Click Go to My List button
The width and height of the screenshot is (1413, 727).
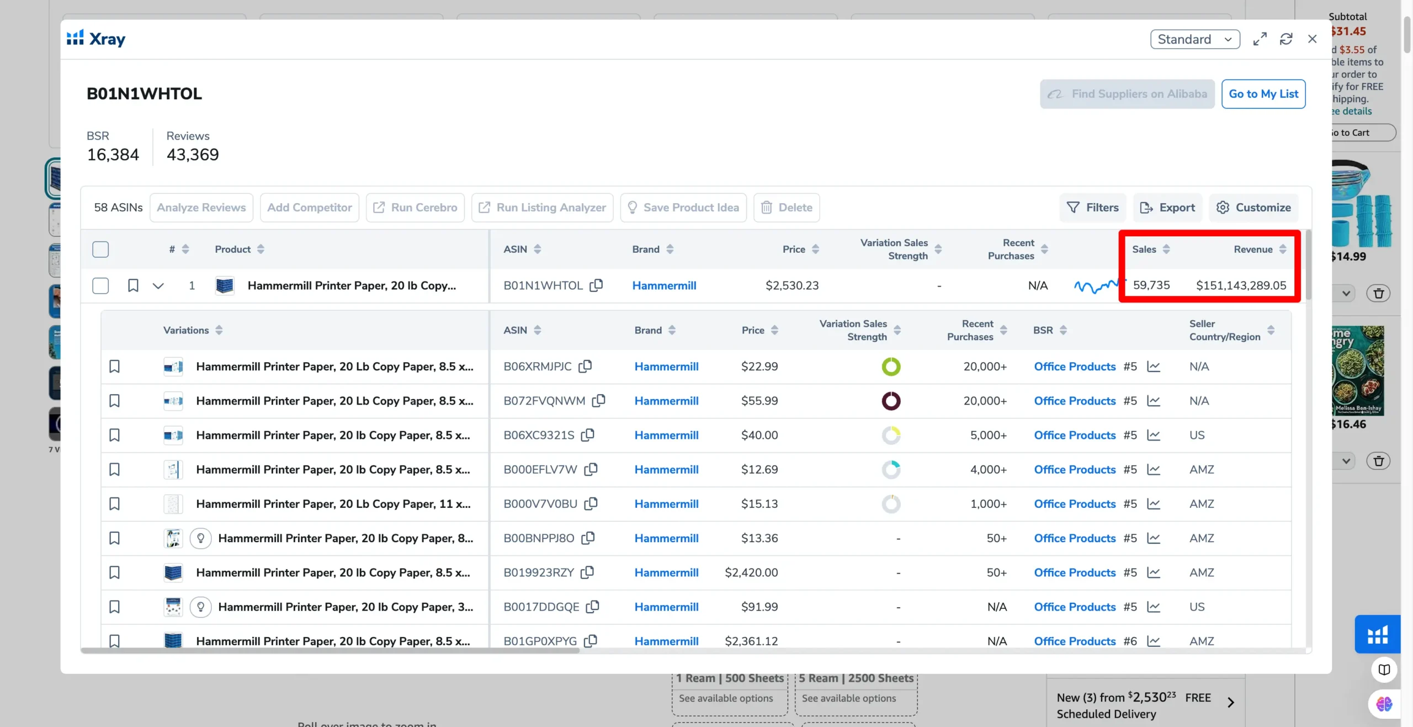point(1264,94)
